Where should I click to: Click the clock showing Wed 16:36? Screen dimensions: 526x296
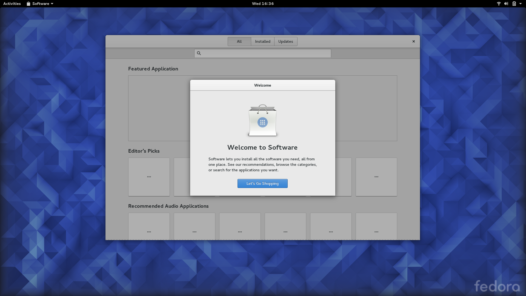263,4
